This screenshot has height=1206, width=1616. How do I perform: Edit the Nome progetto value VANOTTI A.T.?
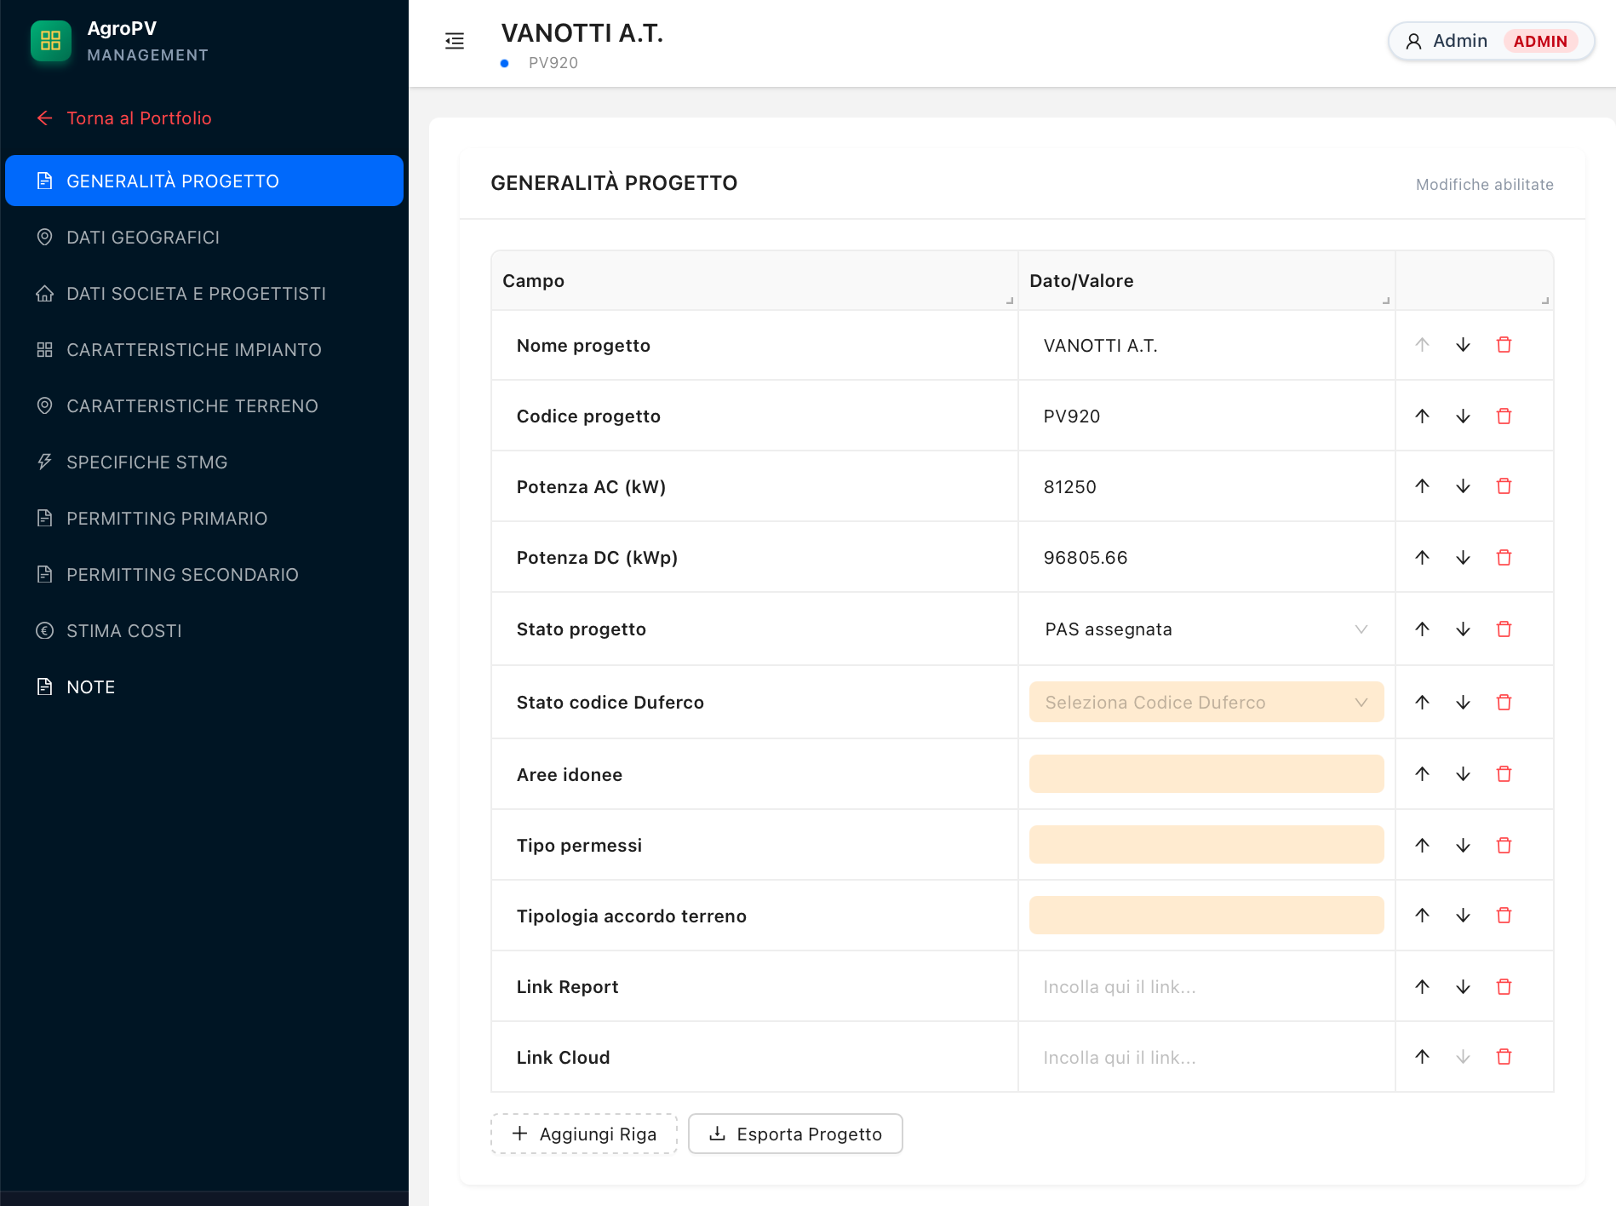pos(1206,345)
